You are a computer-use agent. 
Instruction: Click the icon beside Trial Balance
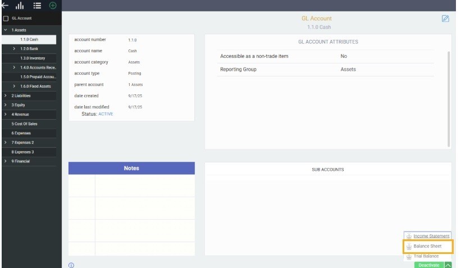pos(409,256)
